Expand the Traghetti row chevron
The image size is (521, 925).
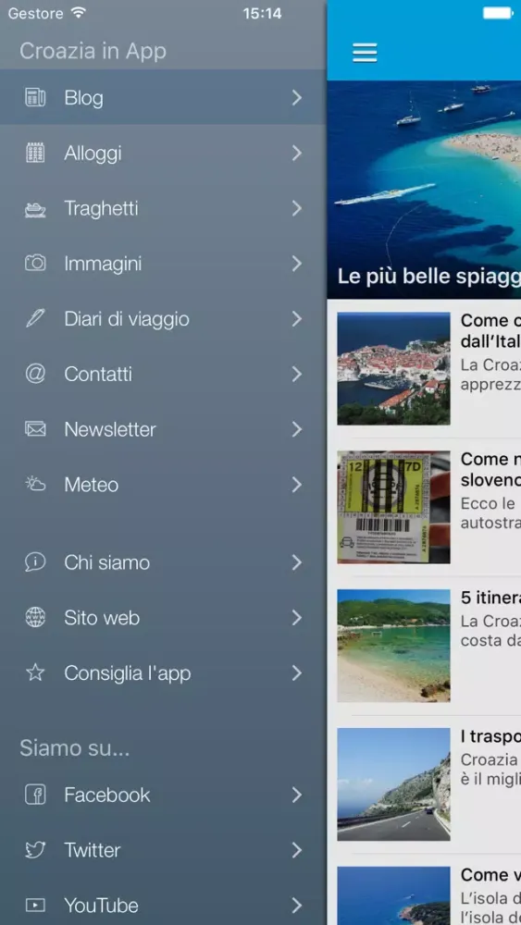(x=297, y=208)
